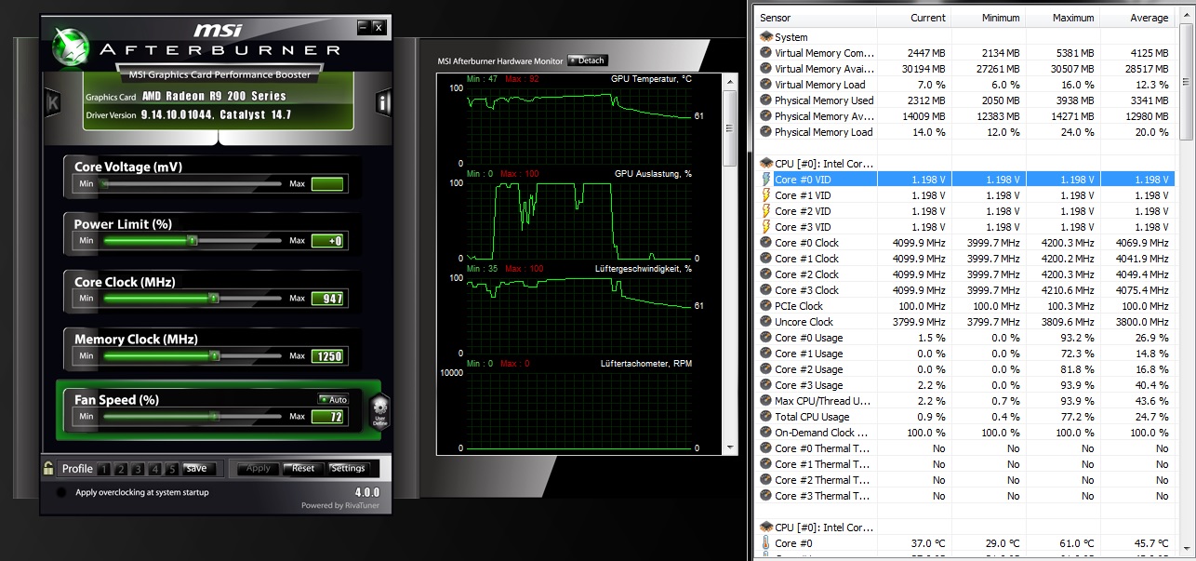
Task: Click the Core #0 Usage sensor icon
Action: [x=766, y=338]
